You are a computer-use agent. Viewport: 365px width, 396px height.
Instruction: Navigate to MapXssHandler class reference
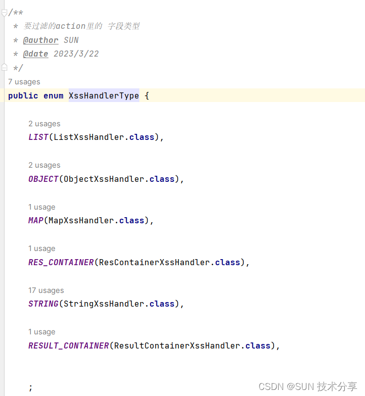(81, 220)
